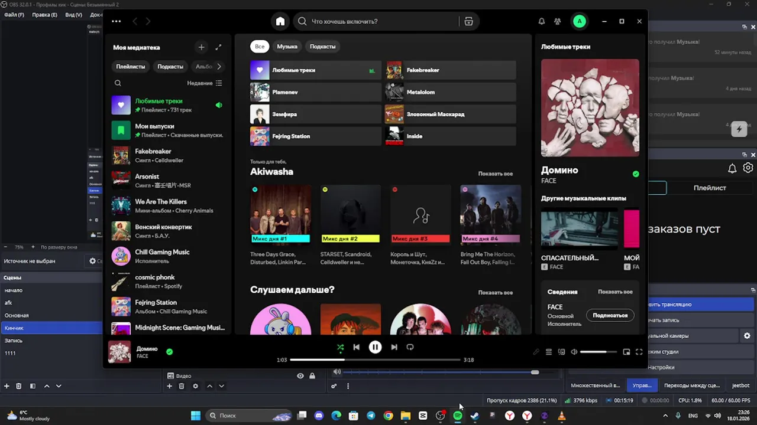Viewport: 757px width, 425px height.
Task: Reveal more library filter chips with the arrow
Action: tap(219, 67)
